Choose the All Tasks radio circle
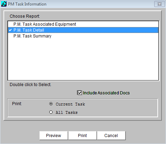 51,112
